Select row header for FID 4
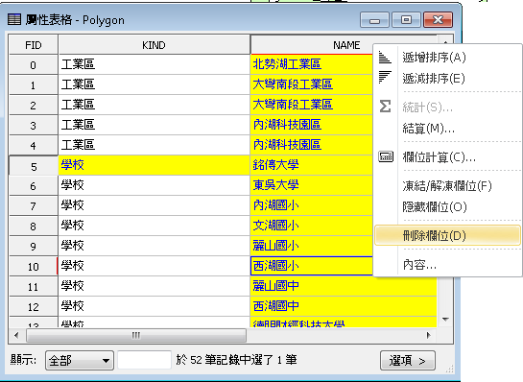This screenshot has height=382, width=523. [34, 146]
